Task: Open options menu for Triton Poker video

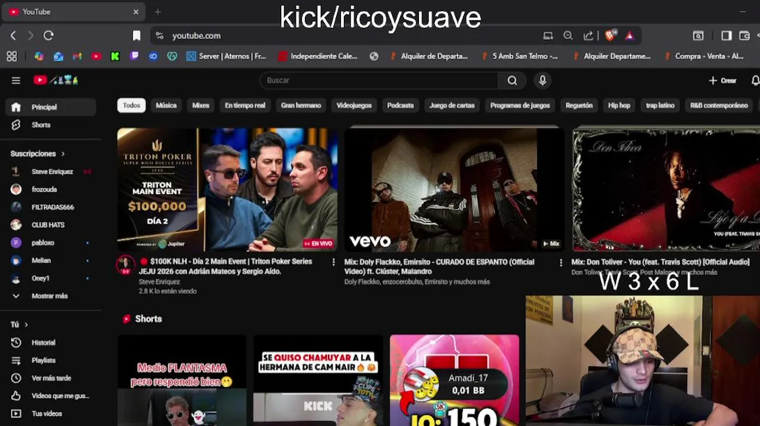Action: [333, 262]
